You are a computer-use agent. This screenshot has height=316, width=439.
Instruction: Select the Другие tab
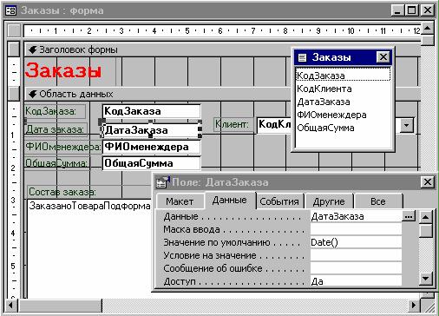[329, 201]
